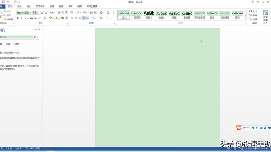Open the PDF工具集 ribbon tab

coord(92,6)
